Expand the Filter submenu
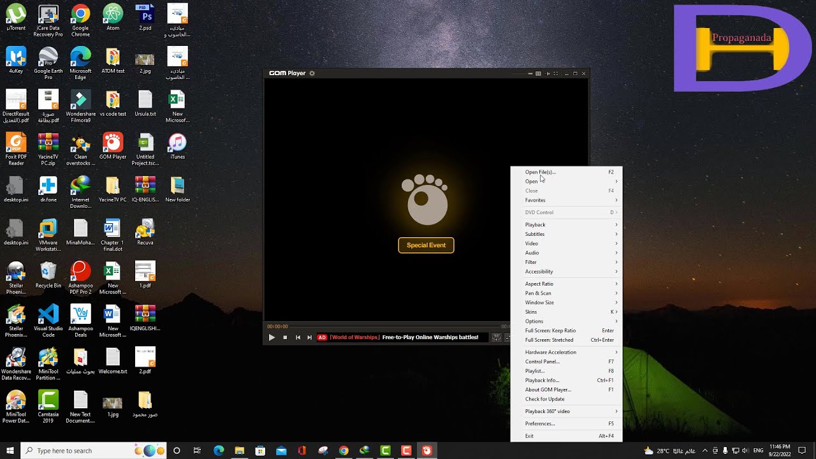 click(566, 262)
